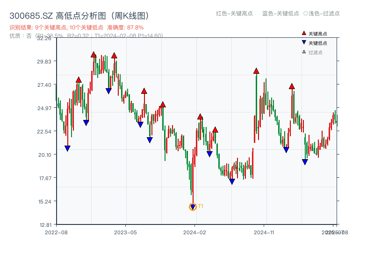Click red high triangle near 22.7 in spring 2024

tap(215, 130)
